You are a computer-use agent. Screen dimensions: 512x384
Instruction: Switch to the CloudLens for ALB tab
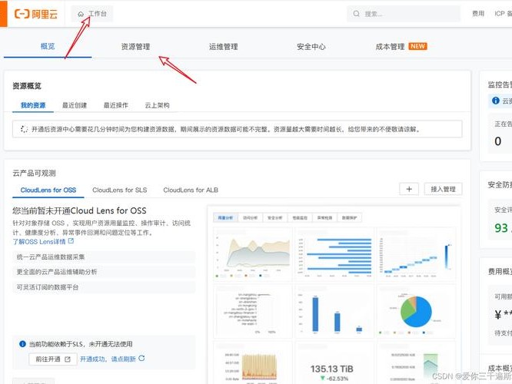click(x=191, y=190)
